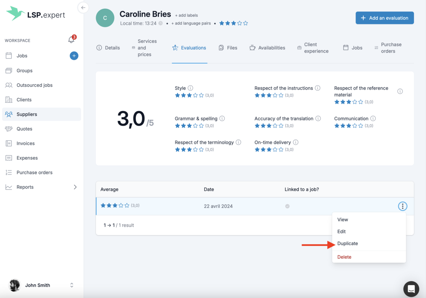Click the Style rating info tooltip

pyautogui.click(x=191, y=88)
